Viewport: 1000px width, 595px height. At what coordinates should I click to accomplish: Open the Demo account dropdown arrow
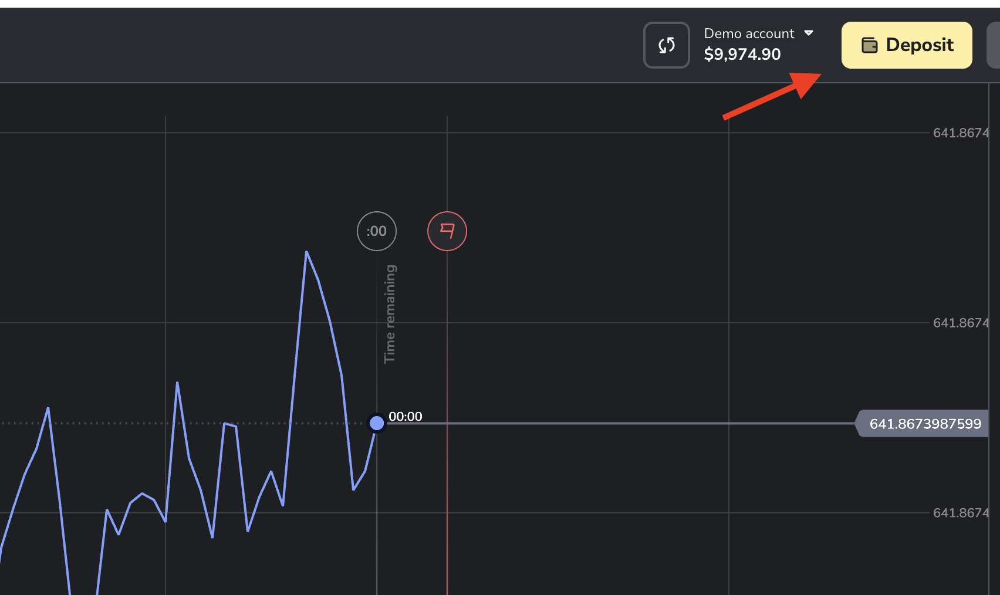coord(809,33)
